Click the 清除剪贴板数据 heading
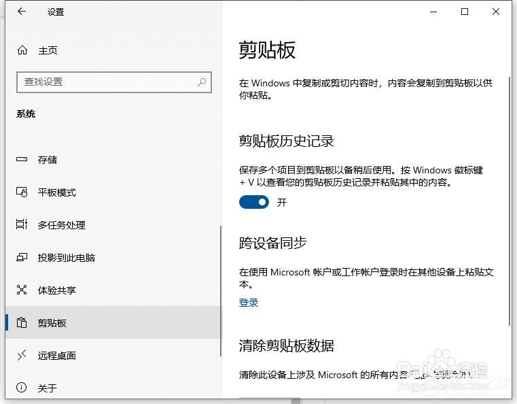517x404 pixels. 286,346
